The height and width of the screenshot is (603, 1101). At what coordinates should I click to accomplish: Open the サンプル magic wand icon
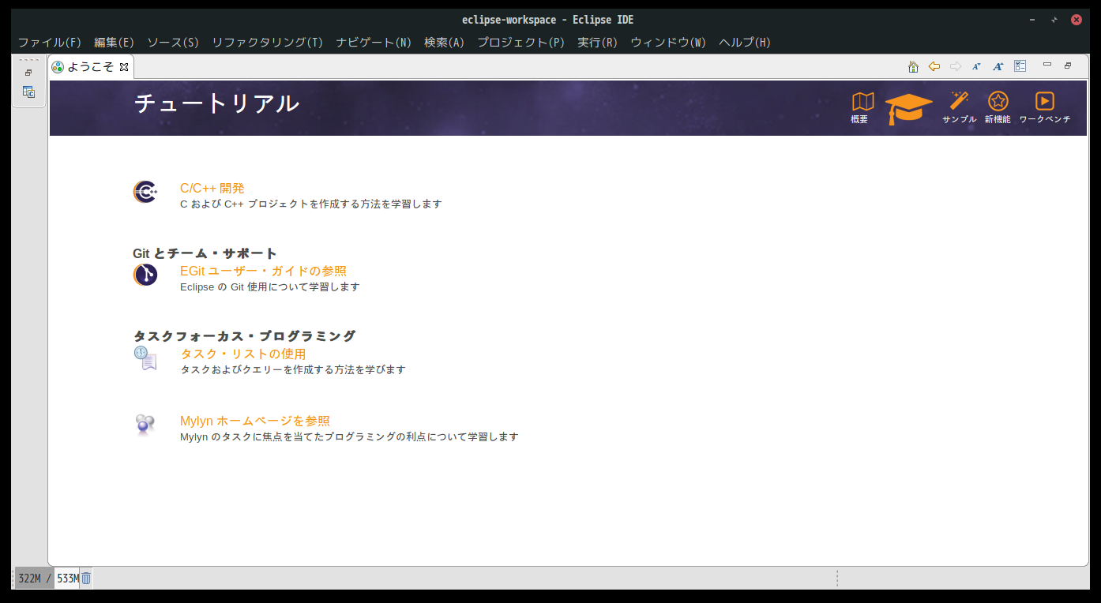959,107
